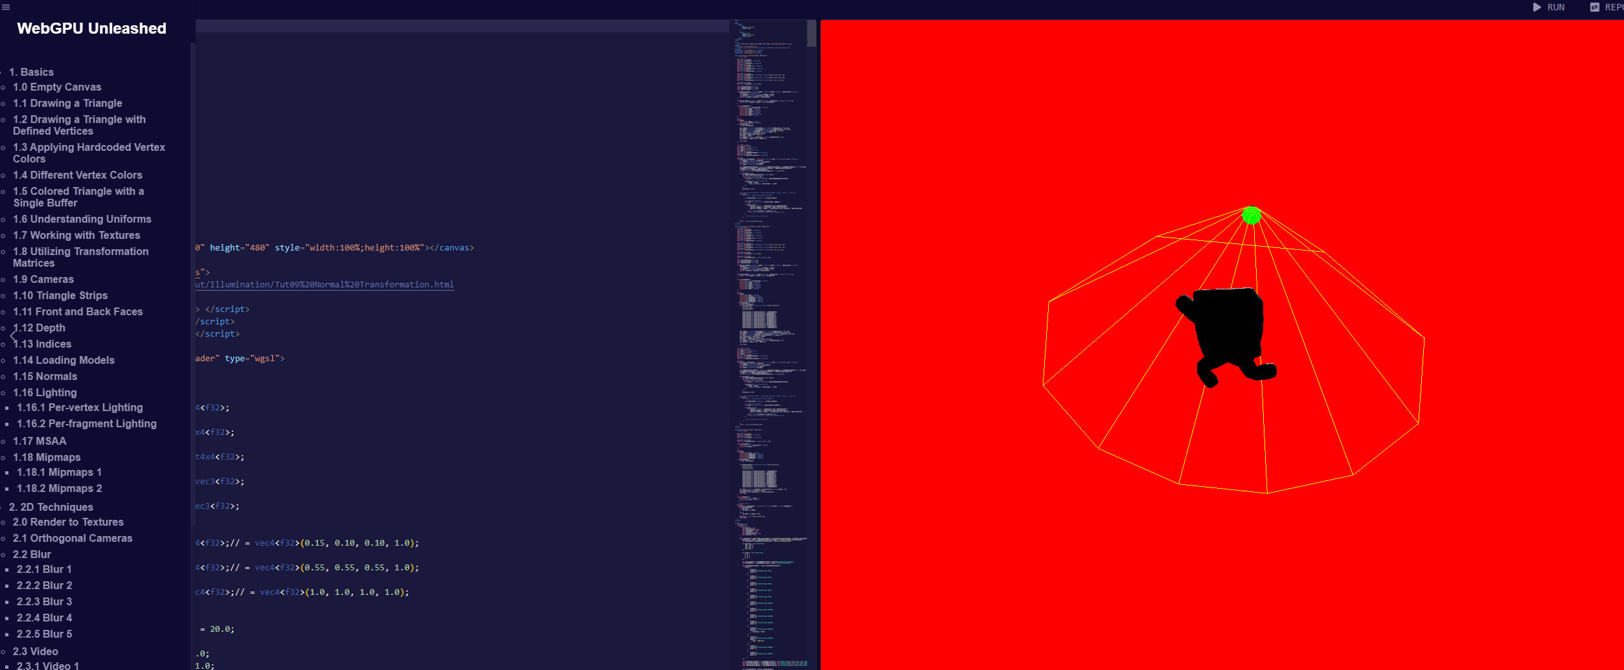Expand the 1.16 Lighting section
Viewport: 1624px width, 670px height.
[45, 392]
